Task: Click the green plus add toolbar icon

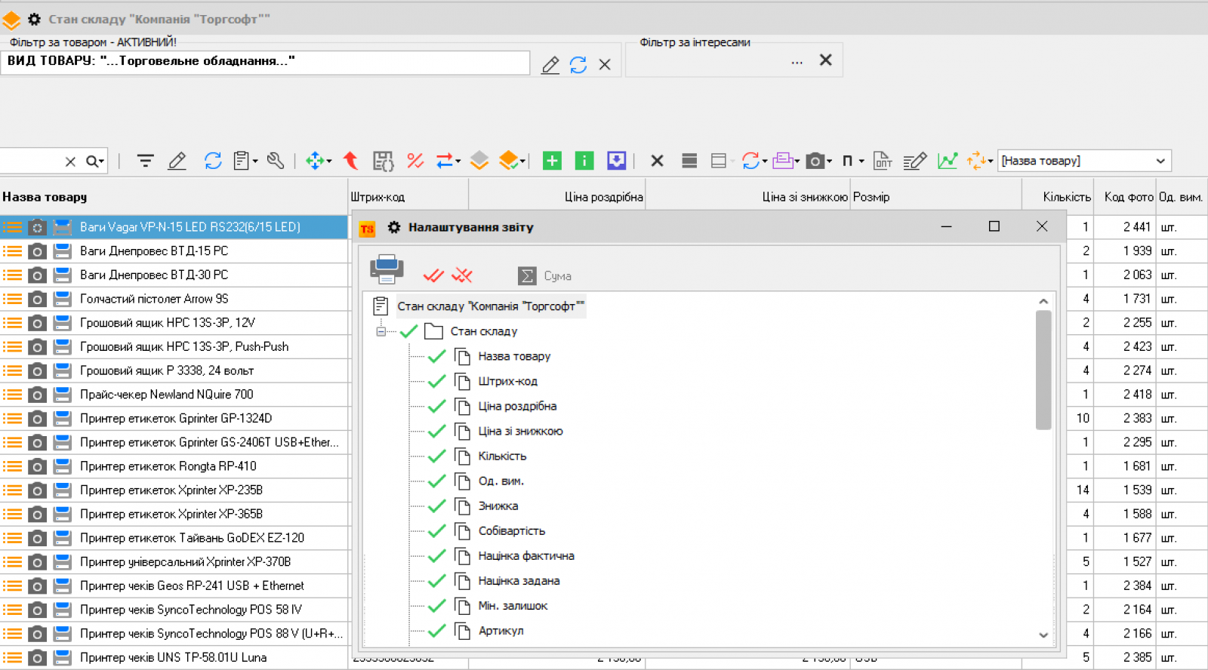Action: click(x=552, y=161)
